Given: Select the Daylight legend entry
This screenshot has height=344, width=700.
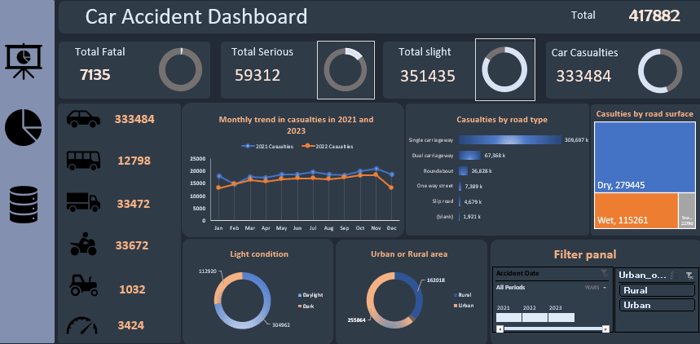Looking at the screenshot, I should pyautogui.click(x=310, y=295).
